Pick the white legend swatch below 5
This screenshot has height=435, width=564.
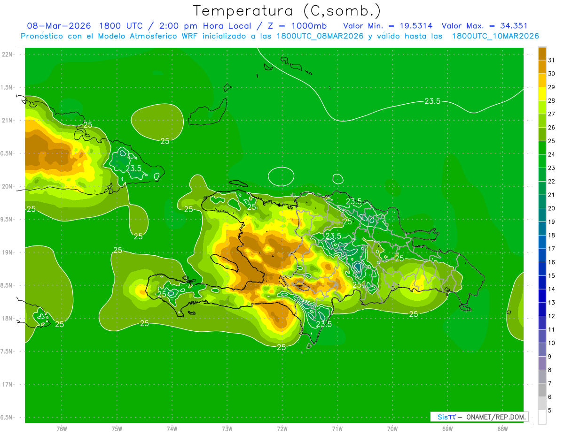(542, 417)
